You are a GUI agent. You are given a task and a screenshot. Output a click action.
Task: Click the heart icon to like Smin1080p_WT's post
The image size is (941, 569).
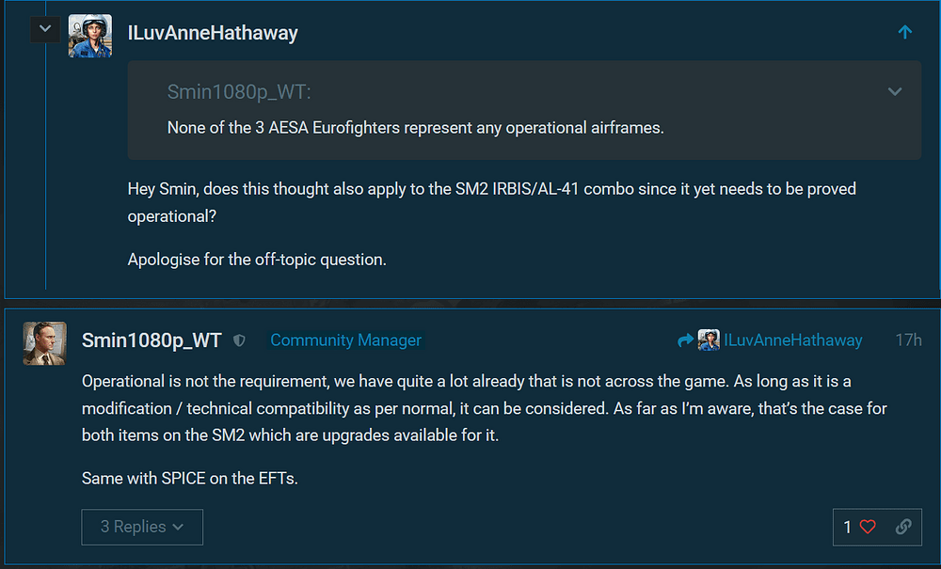pyautogui.click(x=868, y=528)
